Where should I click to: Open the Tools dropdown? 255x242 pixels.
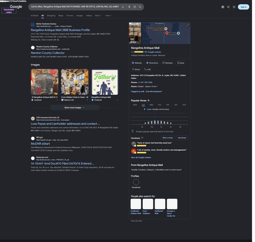[x=108, y=15]
